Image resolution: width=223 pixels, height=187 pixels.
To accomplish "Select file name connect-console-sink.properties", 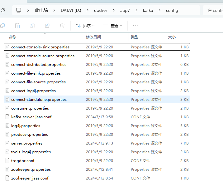I will [x=40, y=47].
